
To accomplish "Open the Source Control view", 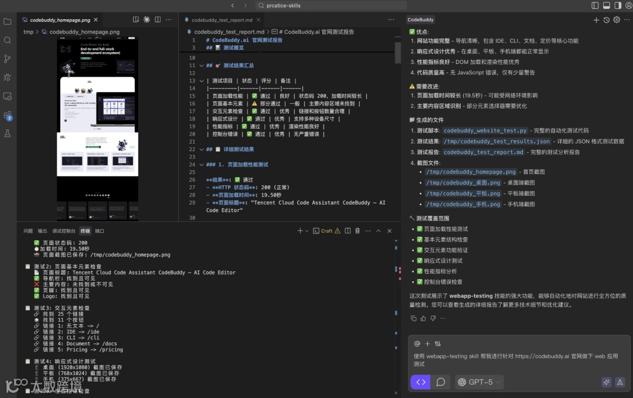I will (x=7, y=59).
